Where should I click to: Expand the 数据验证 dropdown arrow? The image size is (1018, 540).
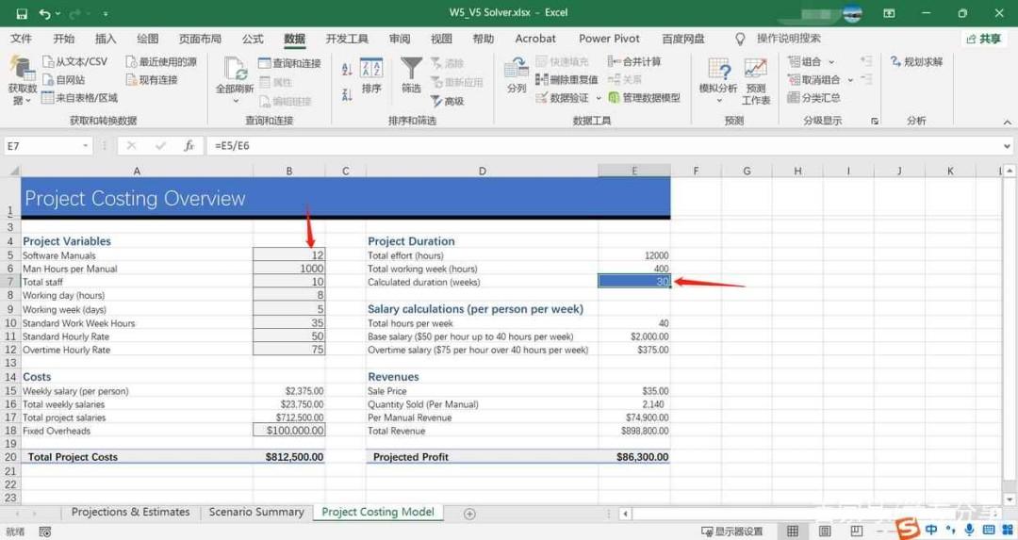(x=598, y=99)
